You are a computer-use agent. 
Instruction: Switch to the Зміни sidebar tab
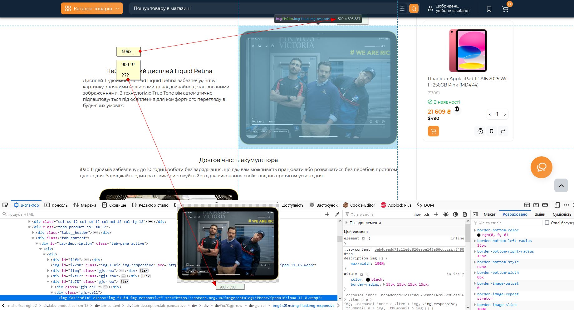540,214
